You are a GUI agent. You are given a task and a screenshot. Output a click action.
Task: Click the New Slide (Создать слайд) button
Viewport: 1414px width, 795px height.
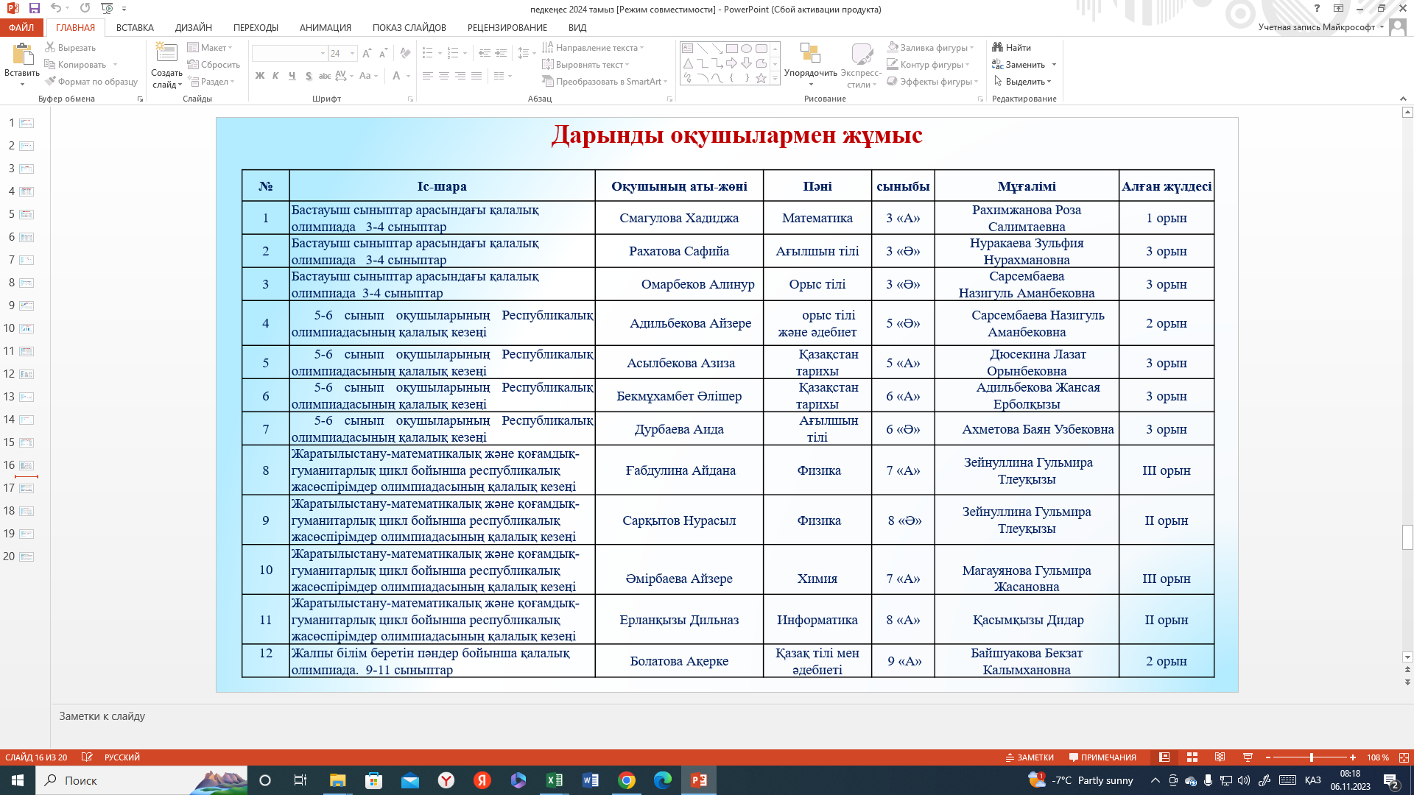point(166,66)
